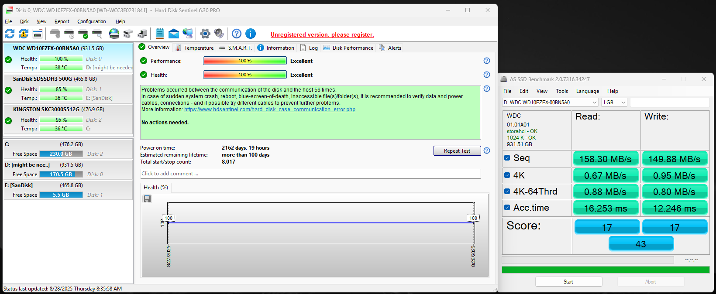The height and width of the screenshot is (294, 716).
Task: Select the E: [SanDisk] partition entry
Action: click(x=68, y=190)
